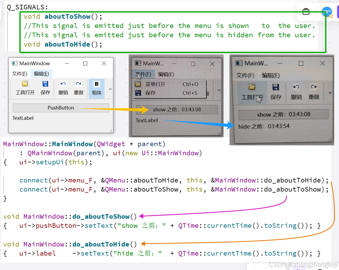The image size is (339, 270).
Task: Click folder icon of the 菜单打开 entry
Action: pyautogui.click(x=138, y=84)
